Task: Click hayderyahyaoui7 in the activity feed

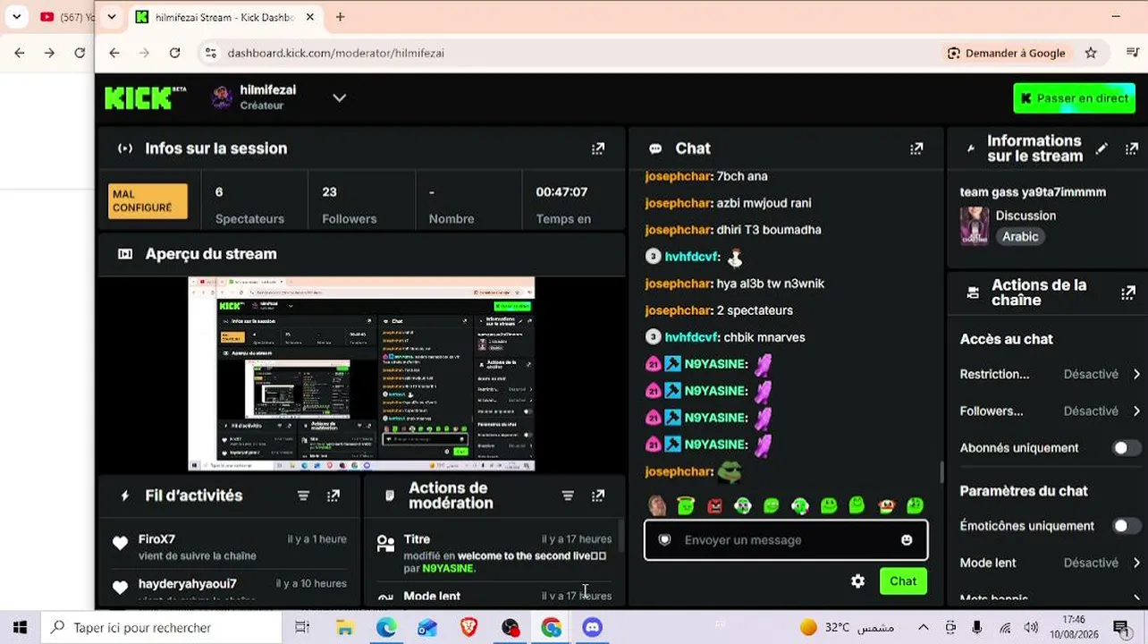Action: coord(188,584)
